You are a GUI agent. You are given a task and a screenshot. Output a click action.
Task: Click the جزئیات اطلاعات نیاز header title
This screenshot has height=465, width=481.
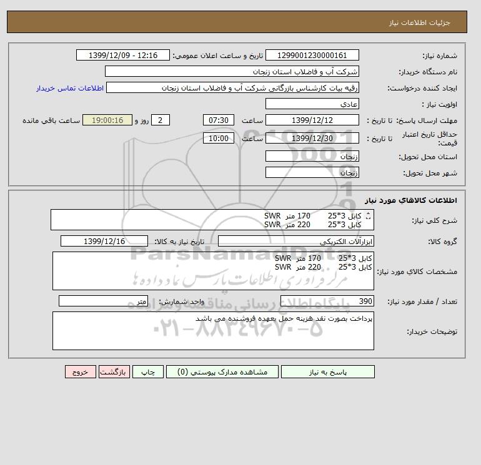point(419,22)
